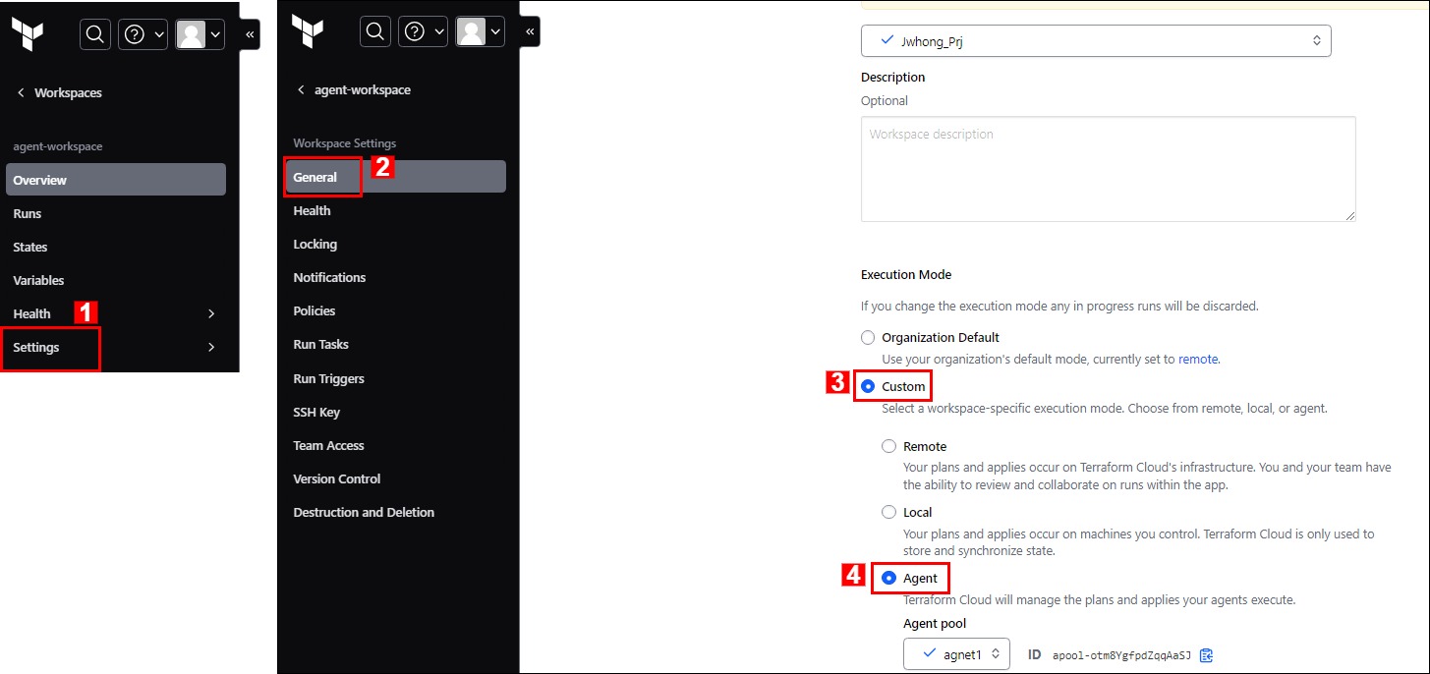Screen dimensions: 1430x674
Task: Click Terraform logo in Workspace Settings panel
Action: click(x=308, y=31)
